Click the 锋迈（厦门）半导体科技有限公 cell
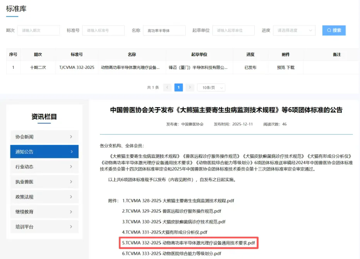 (199, 67)
